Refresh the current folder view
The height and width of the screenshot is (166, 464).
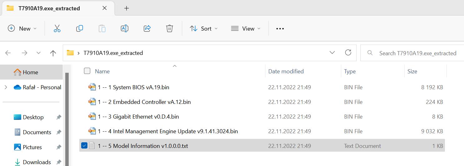tap(348, 53)
